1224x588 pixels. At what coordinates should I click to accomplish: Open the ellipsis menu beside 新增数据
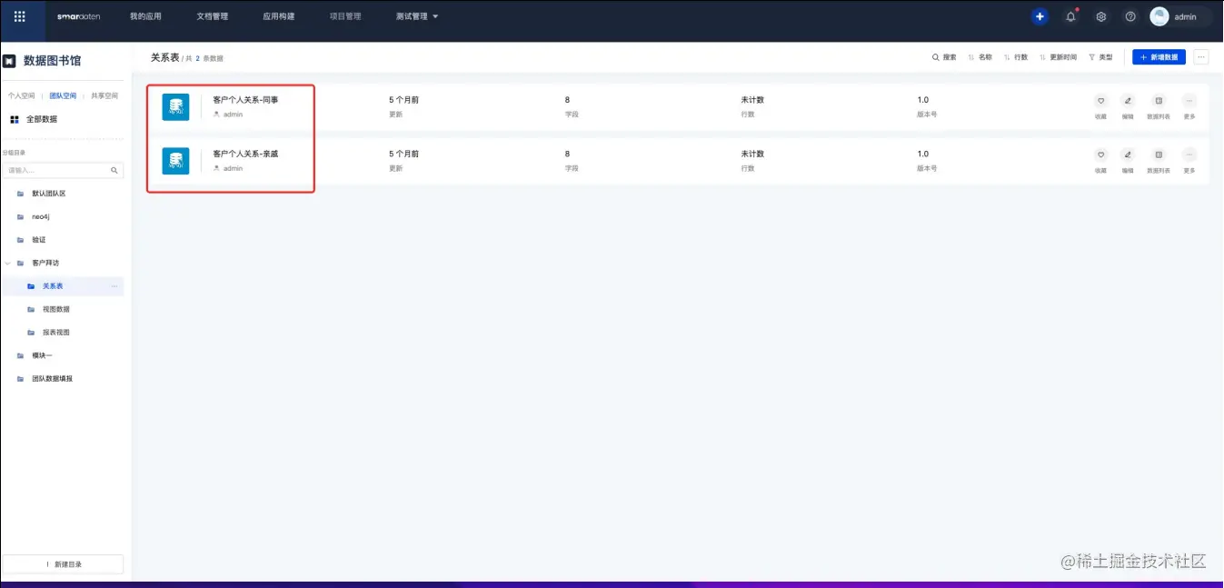click(1201, 57)
